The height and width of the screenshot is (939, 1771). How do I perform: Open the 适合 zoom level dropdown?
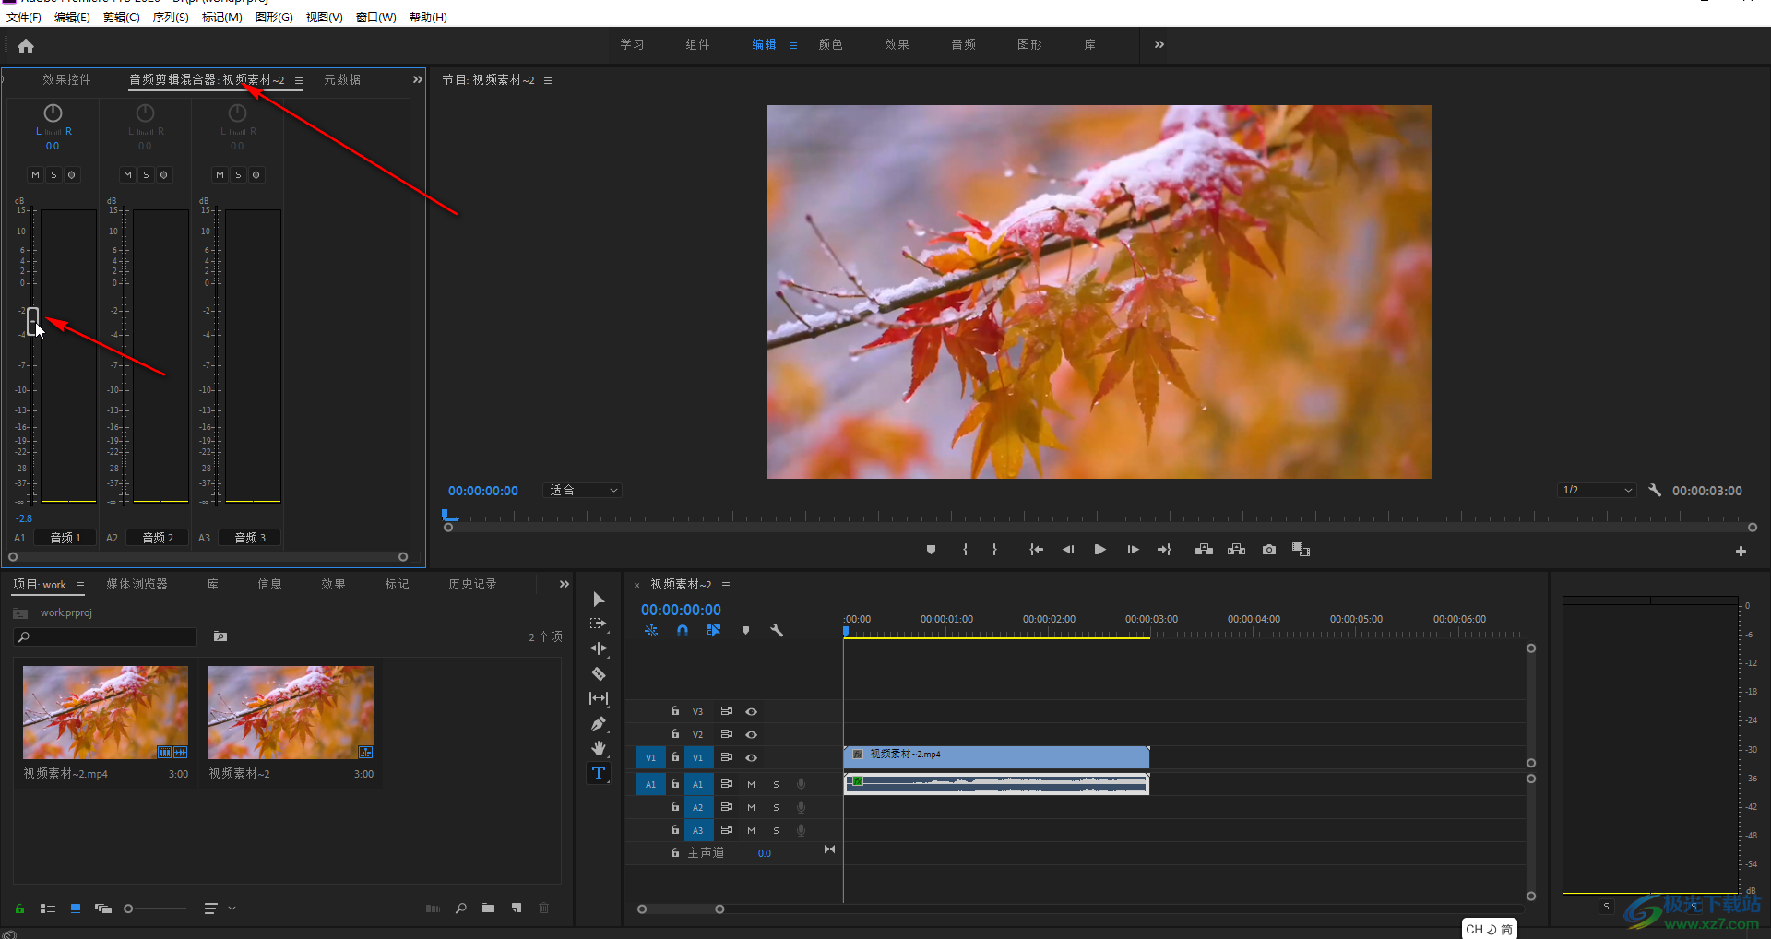582,490
